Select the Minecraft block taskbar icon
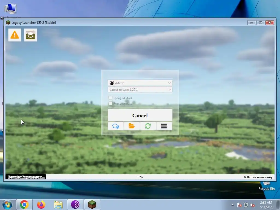 pyautogui.click(x=92, y=205)
